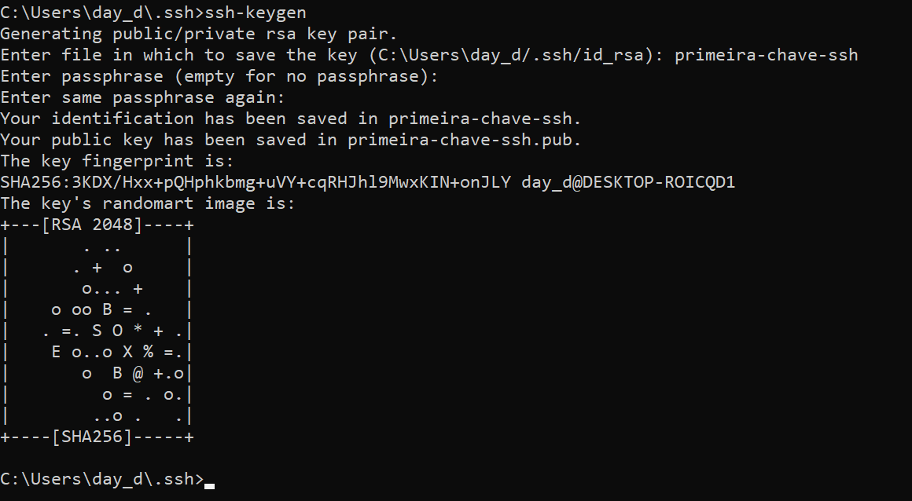Click the 'Enter passphrase' prompt line
This screenshot has width=912, height=501.
(x=219, y=76)
